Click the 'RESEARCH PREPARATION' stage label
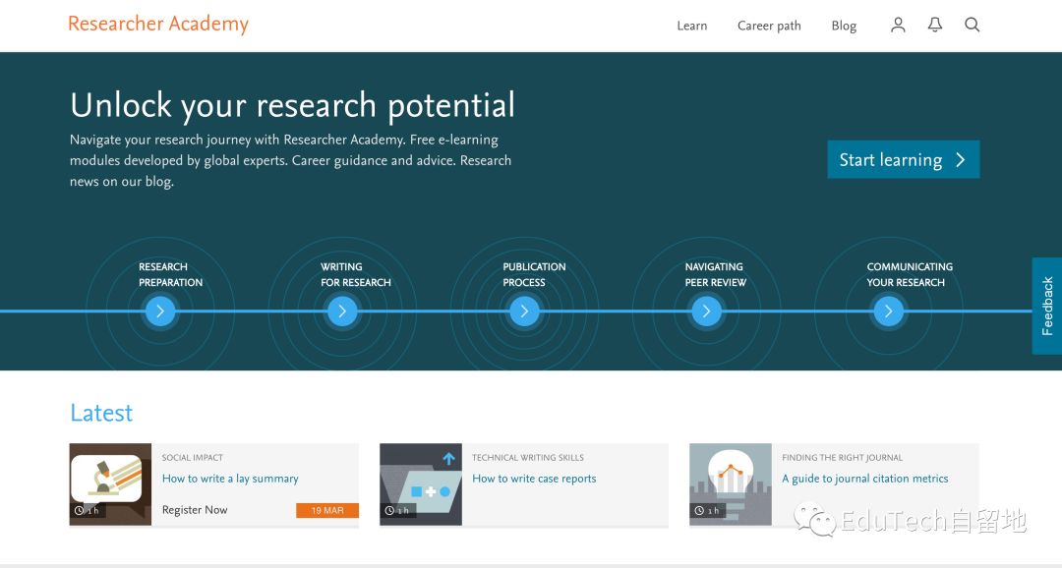This screenshot has width=1062, height=568. 171,274
